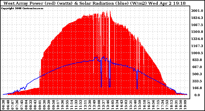
Task: Click the 14:05 time label
Action: pyautogui.click(x=112, y=105)
